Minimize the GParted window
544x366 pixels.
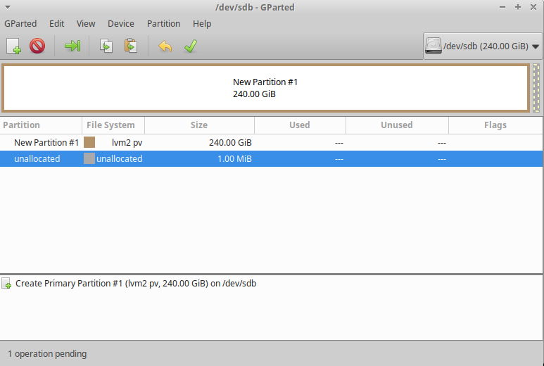[502, 7]
